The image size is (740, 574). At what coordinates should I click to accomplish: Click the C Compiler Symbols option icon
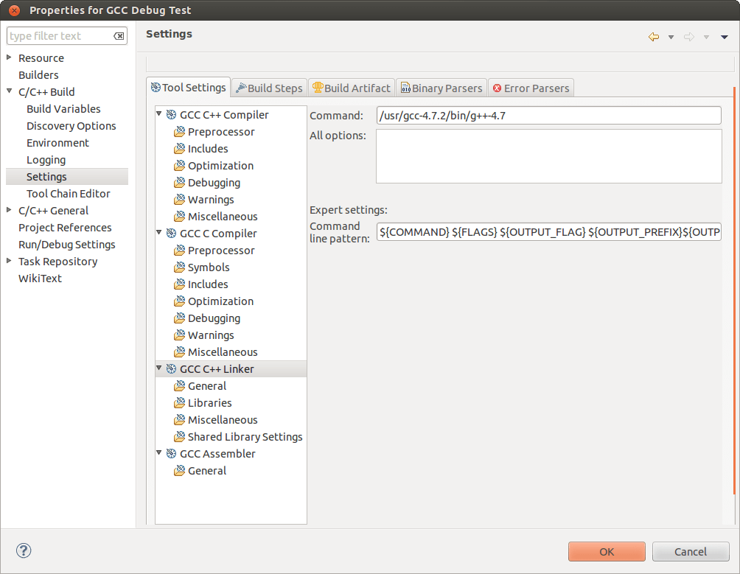coord(179,267)
